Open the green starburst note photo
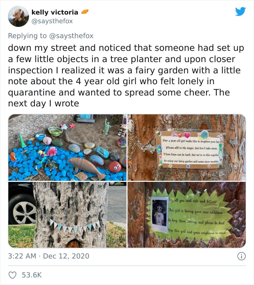 click(187, 215)
